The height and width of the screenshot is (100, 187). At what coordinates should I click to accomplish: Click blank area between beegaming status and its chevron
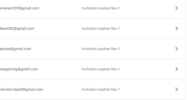click(x=148, y=69)
